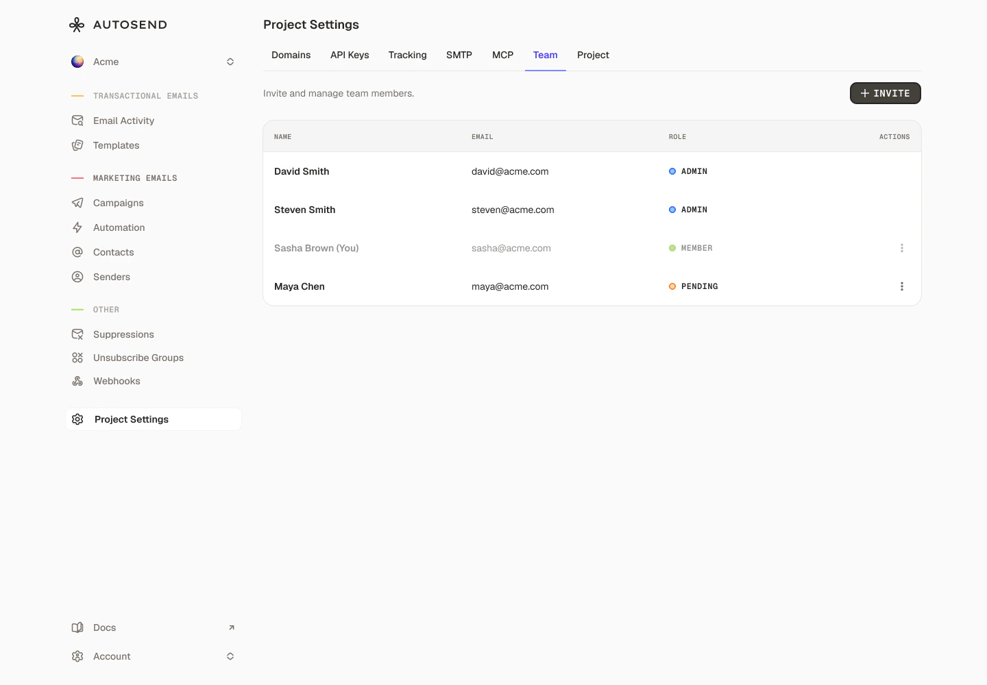Screen dimensions: 987x685
Task: Click the Project Settings gear icon
Action: (77, 419)
